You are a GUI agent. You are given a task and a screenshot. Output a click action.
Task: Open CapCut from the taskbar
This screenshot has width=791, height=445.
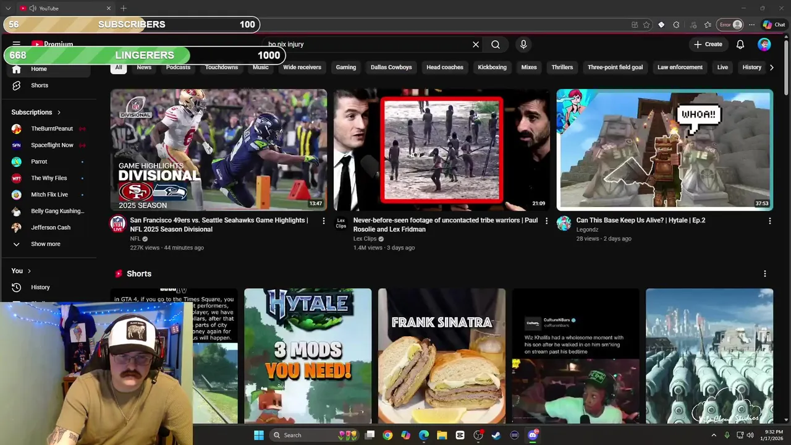pos(460,435)
